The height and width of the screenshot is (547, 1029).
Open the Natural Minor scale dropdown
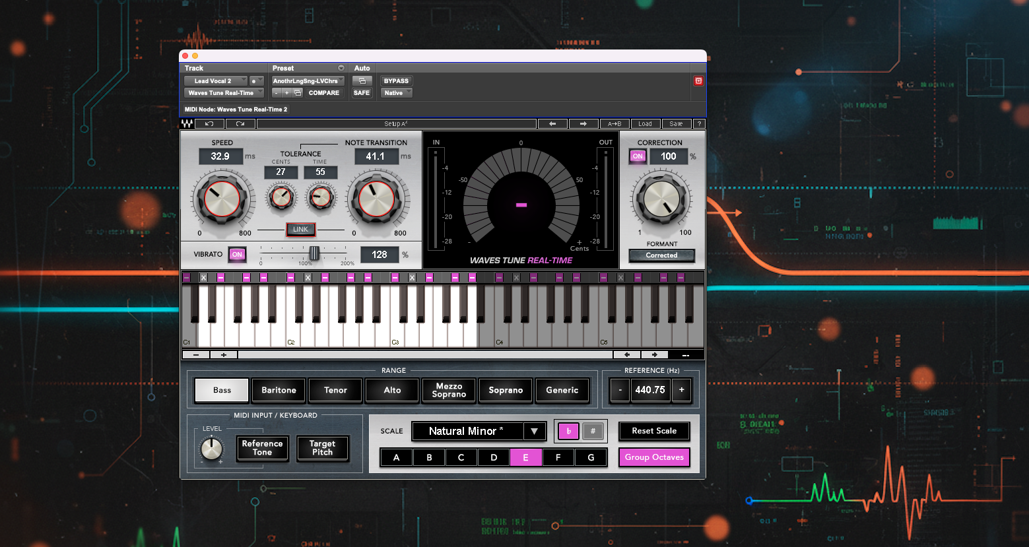click(x=534, y=432)
